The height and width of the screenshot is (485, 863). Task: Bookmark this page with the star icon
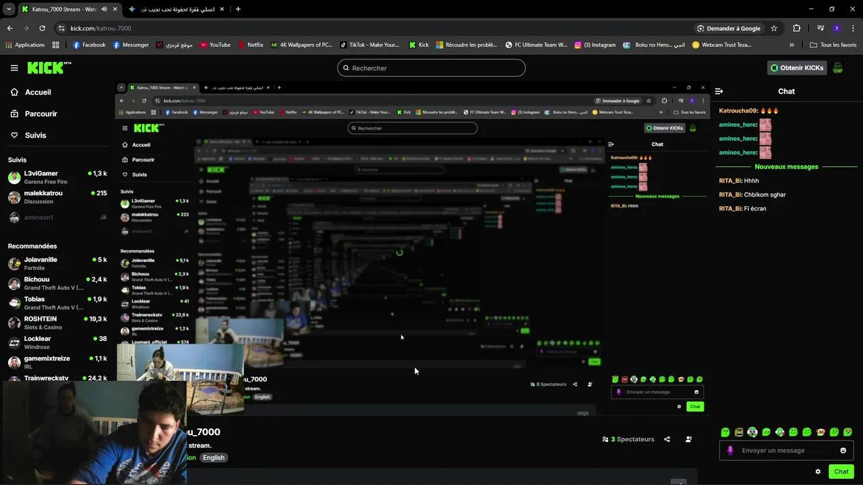[774, 28]
